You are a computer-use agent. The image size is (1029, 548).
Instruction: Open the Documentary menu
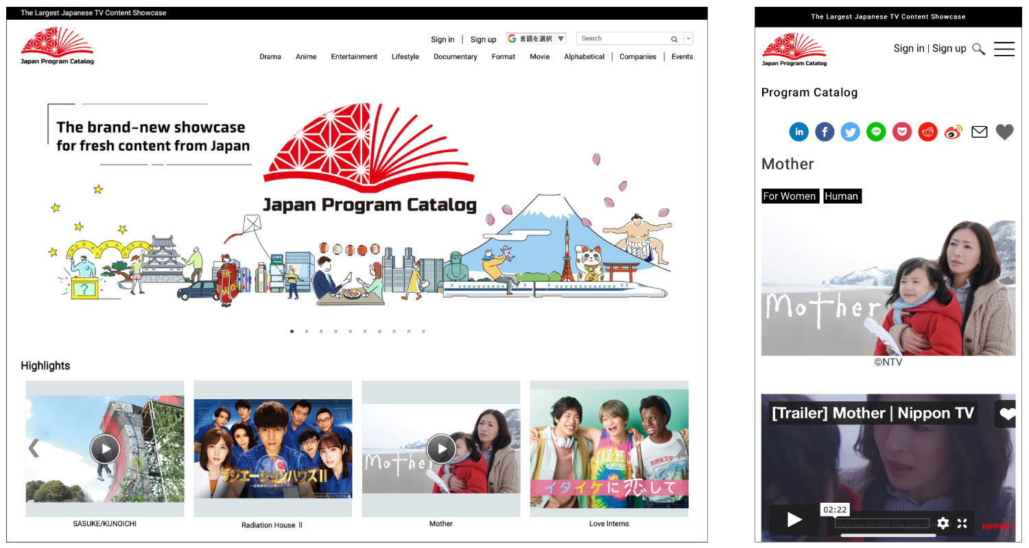point(456,57)
